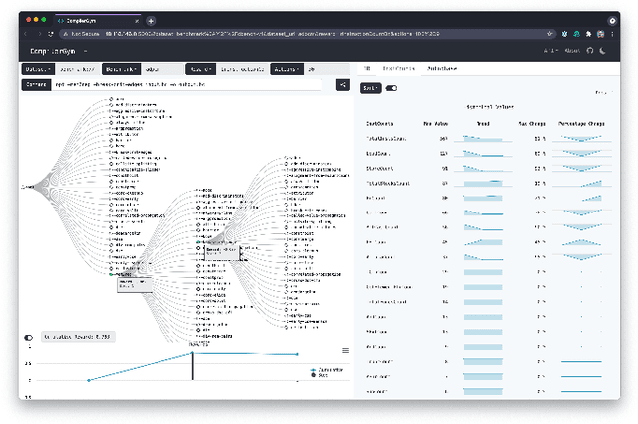
Task: Open the Sort dropdown in the right panel
Action: click(x=370, y=88)
